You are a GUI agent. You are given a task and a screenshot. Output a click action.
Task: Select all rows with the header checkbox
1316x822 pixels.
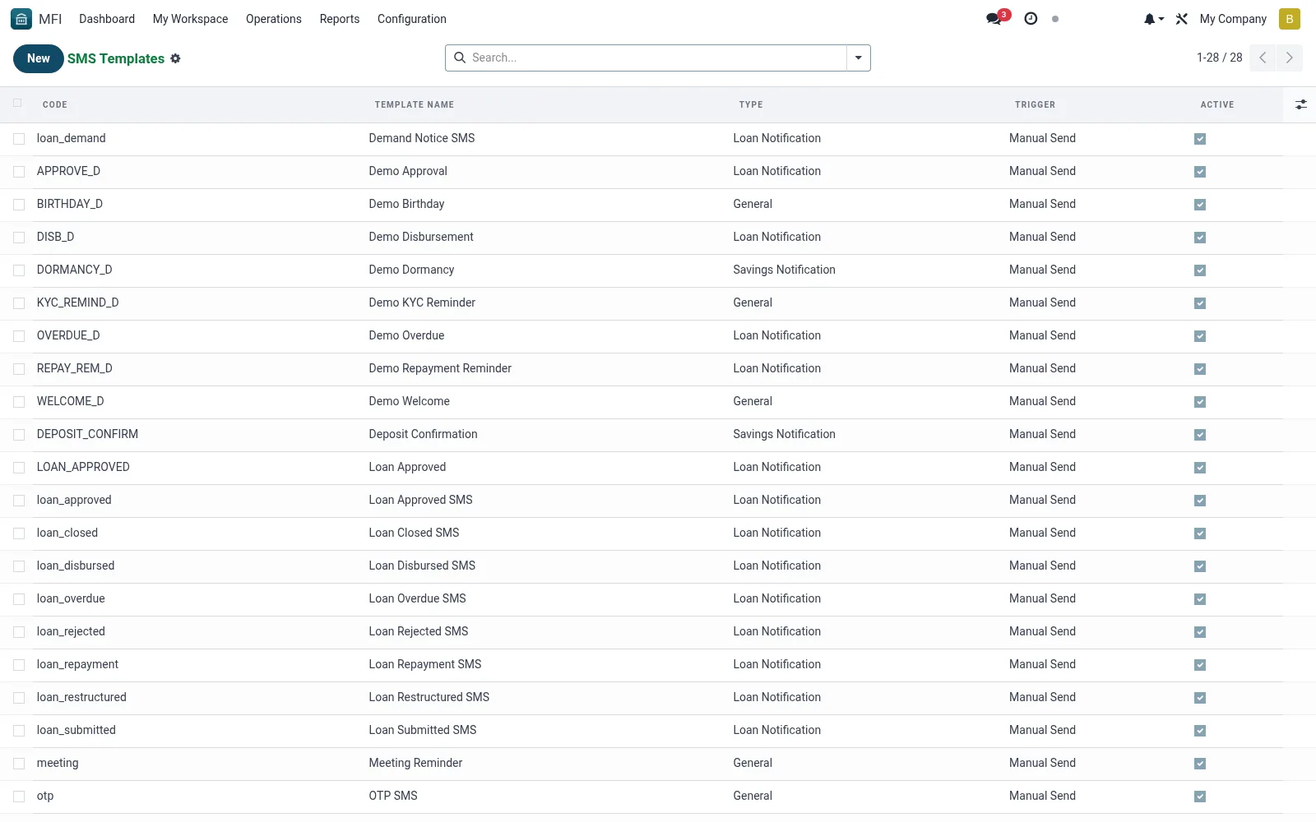click(17, 104)
